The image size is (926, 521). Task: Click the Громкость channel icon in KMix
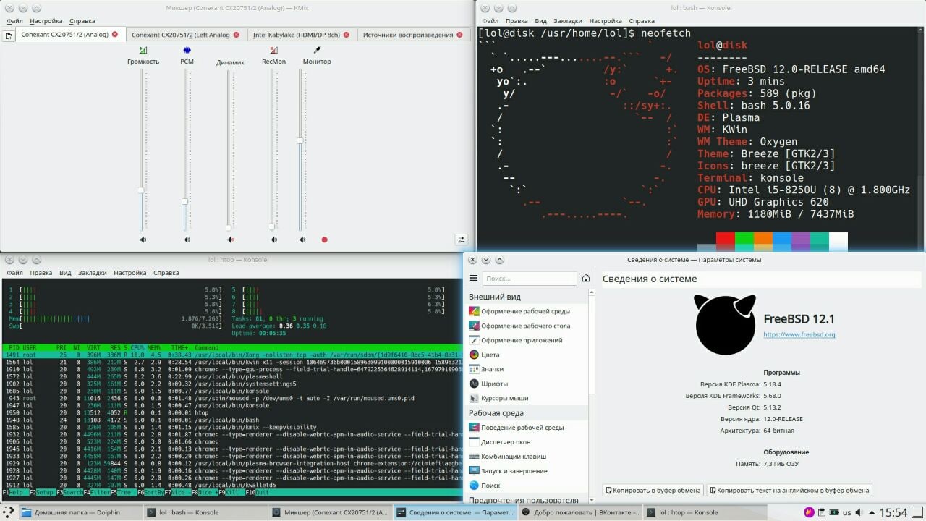143,50
